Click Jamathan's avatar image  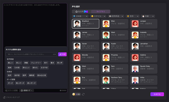point(135,46)
